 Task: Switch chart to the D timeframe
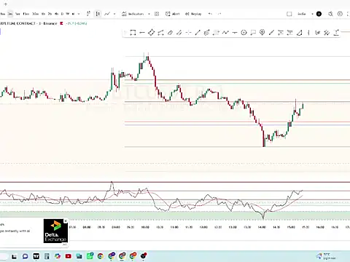pos(62,14)
